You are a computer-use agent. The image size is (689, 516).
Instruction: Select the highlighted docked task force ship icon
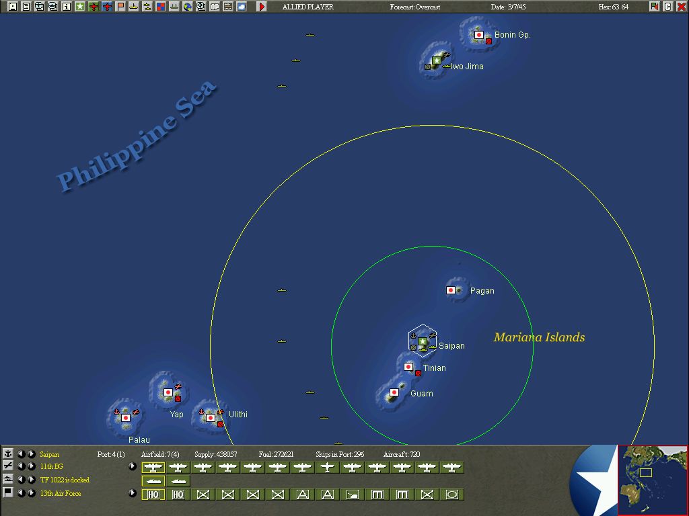point(153,481)
